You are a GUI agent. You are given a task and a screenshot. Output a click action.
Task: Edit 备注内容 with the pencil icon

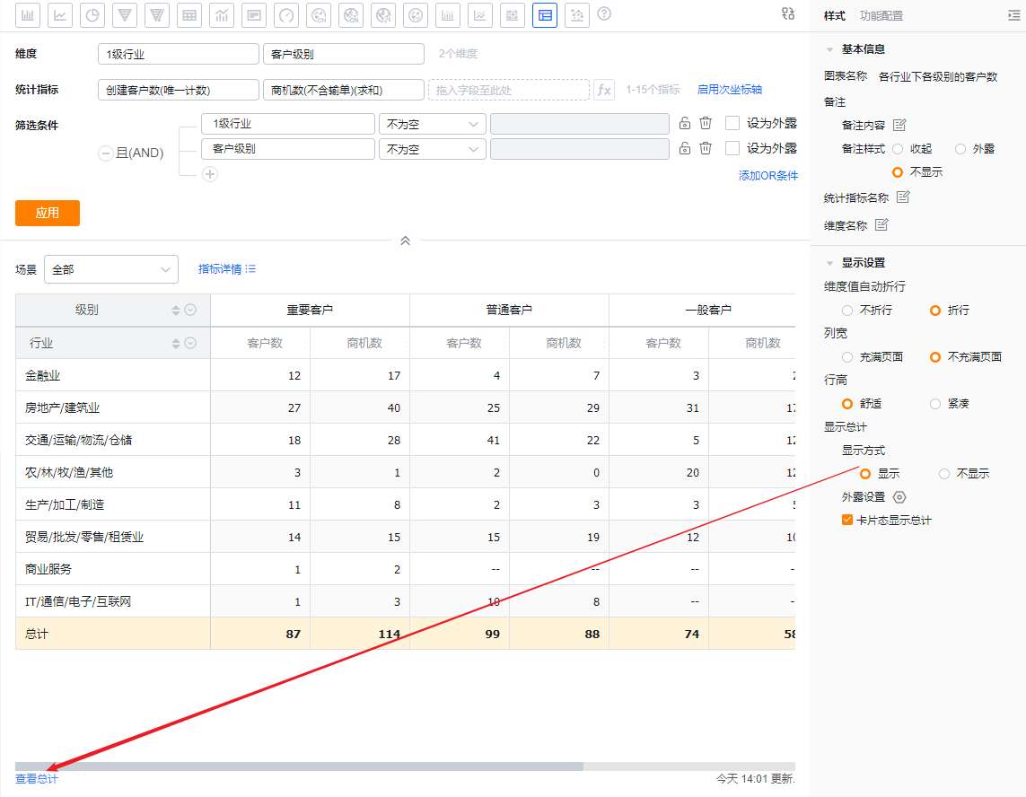tap(899, 125)
